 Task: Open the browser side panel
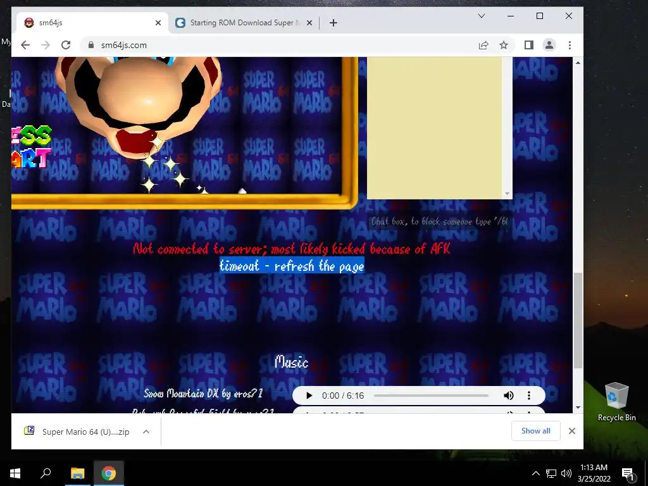pos(528,45)
